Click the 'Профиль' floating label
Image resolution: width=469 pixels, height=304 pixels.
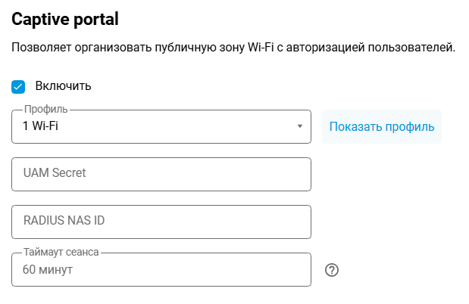click(45, 110)
